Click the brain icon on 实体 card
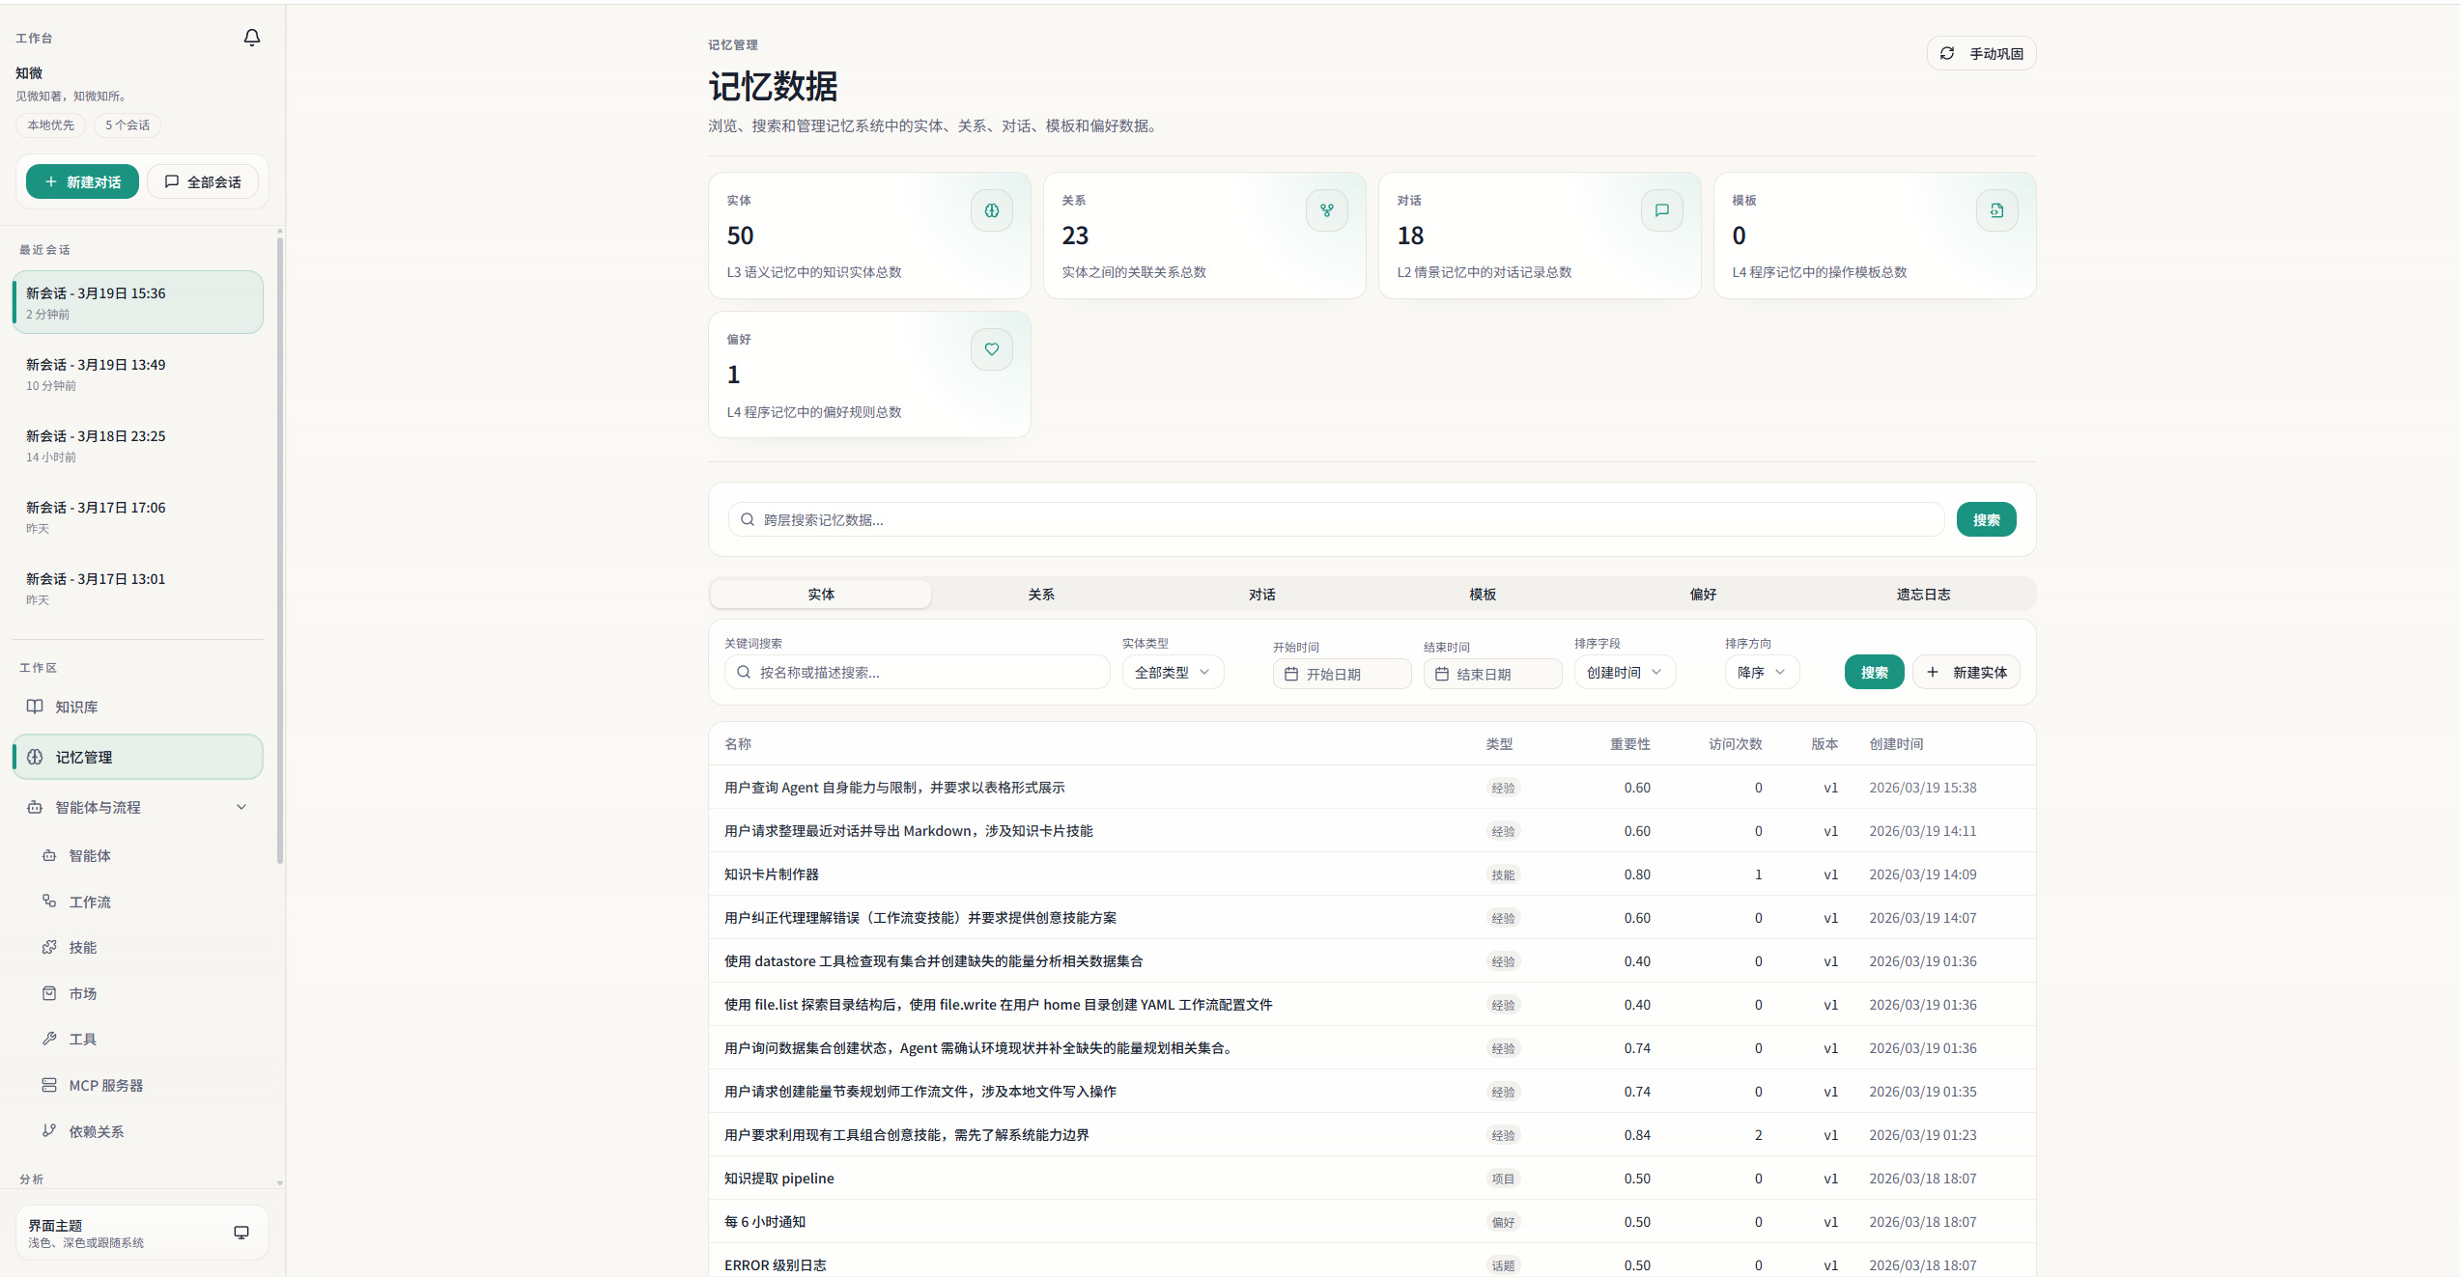This screenshot has width=2461, height=1277. coord(991,210)
